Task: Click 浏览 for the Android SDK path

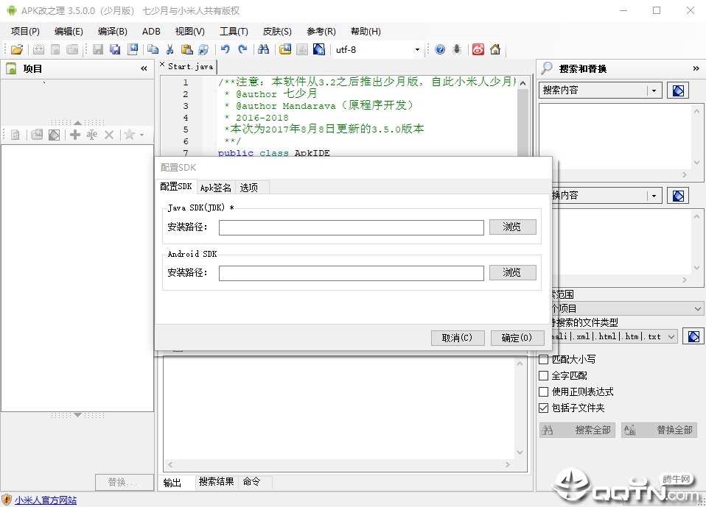Action: tap(512, 272)
